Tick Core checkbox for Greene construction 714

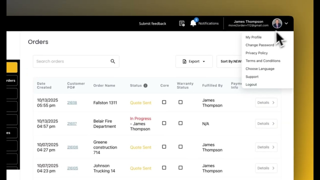coord(164,147)
